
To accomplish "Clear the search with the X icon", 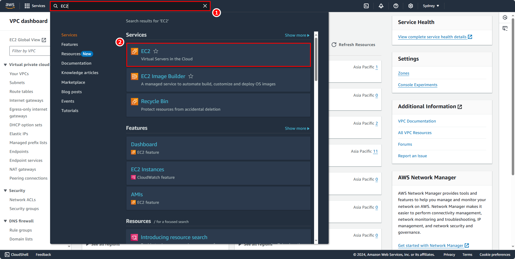I will click(x=205, y=6).
